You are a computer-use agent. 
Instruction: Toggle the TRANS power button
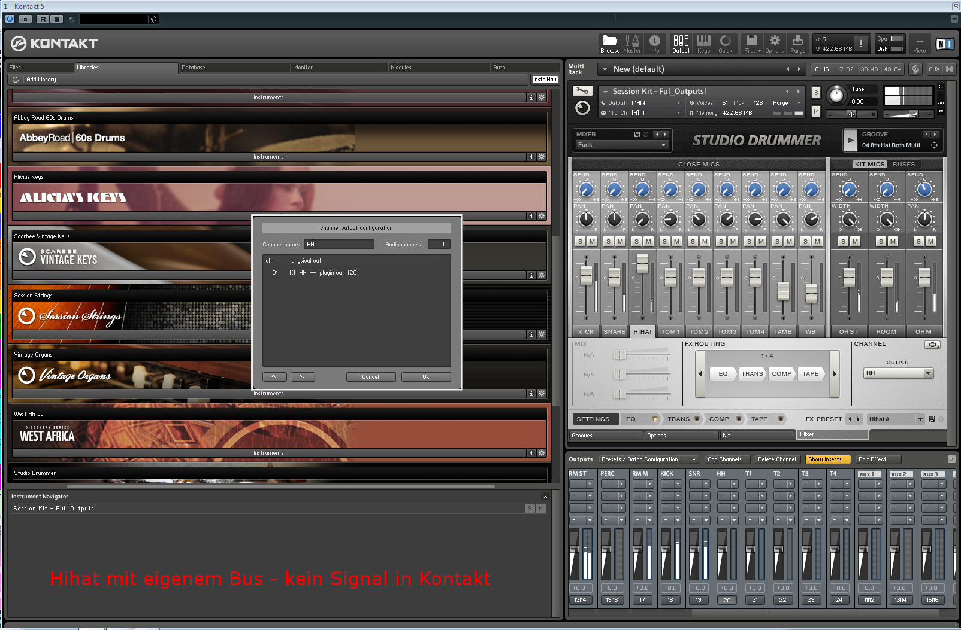697,419
